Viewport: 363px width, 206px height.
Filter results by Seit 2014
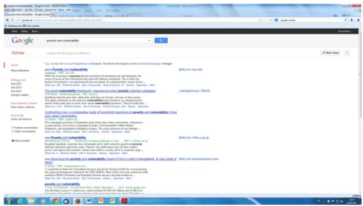coord(16,84)
